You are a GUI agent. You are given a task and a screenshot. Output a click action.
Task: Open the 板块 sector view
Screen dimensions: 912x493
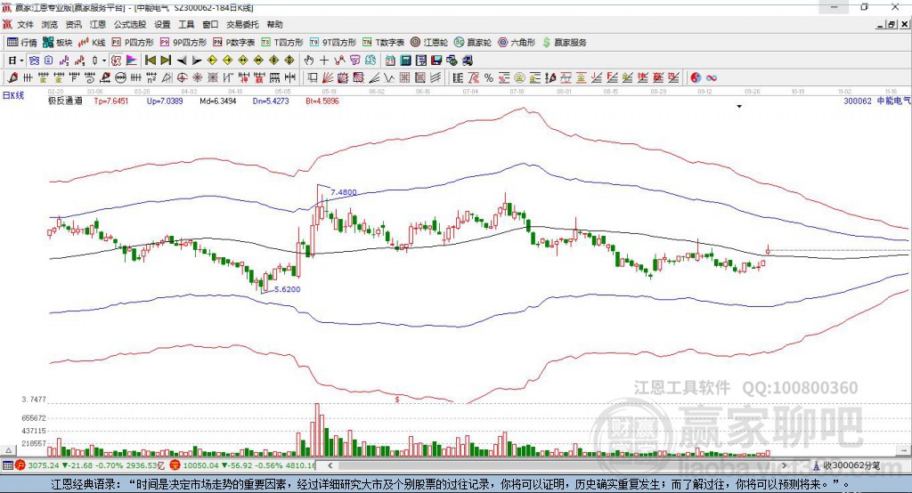click(58, 43)
